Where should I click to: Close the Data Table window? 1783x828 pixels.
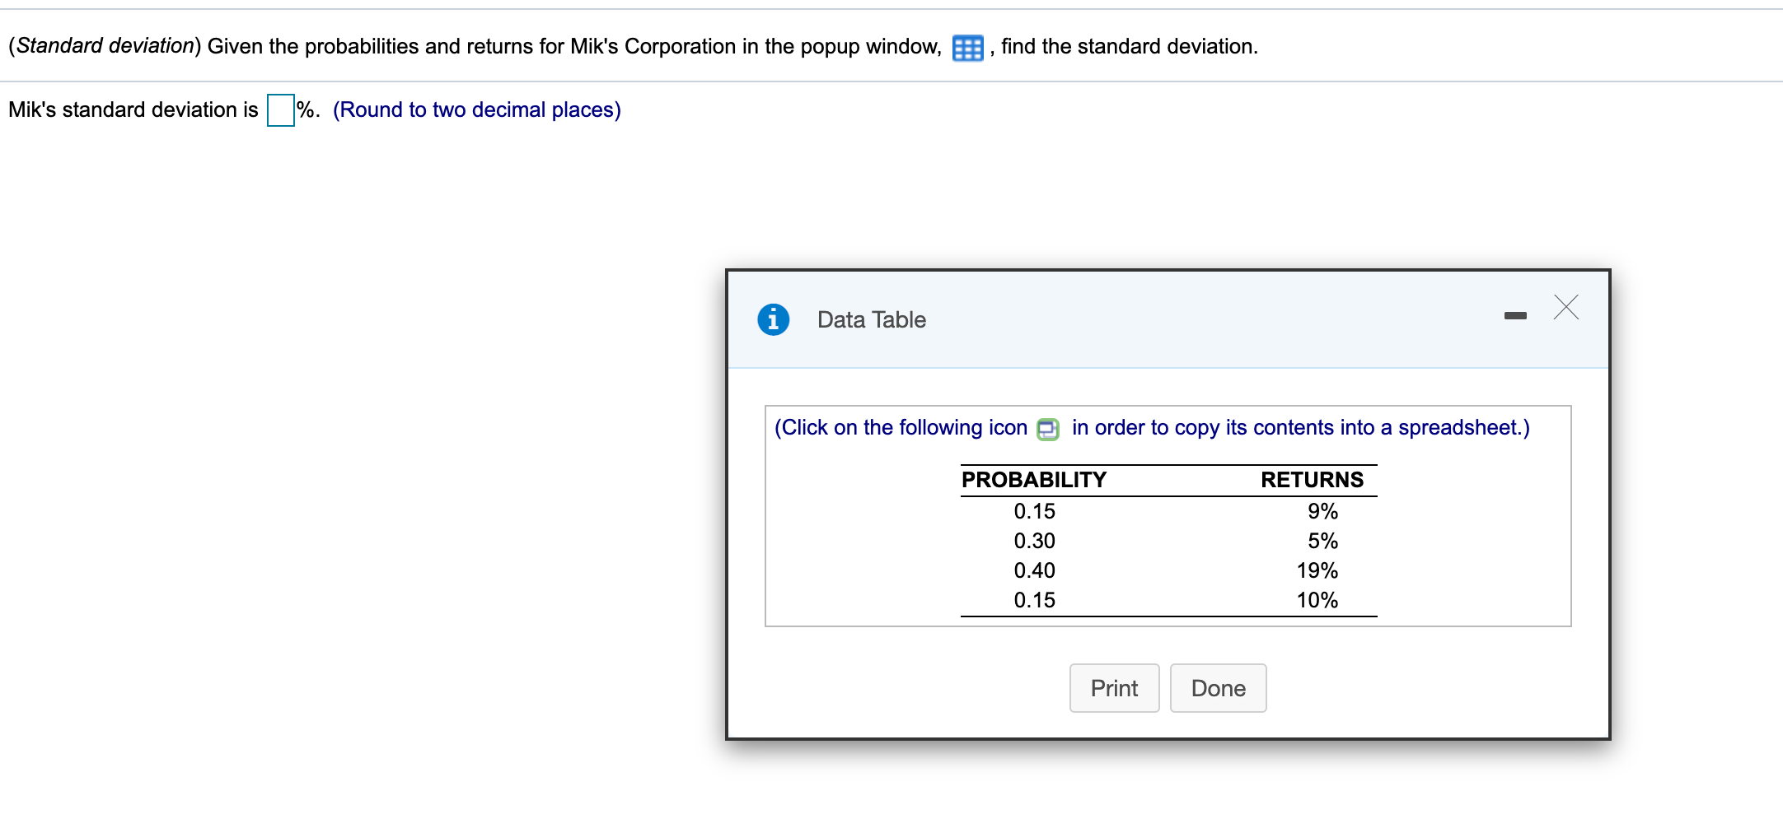point(1565,307)
